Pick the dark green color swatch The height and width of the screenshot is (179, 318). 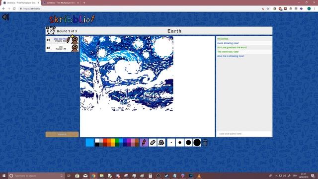point(117,145)
